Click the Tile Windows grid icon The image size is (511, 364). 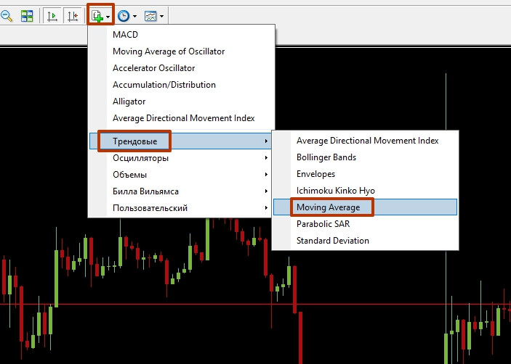coord(27,15)
